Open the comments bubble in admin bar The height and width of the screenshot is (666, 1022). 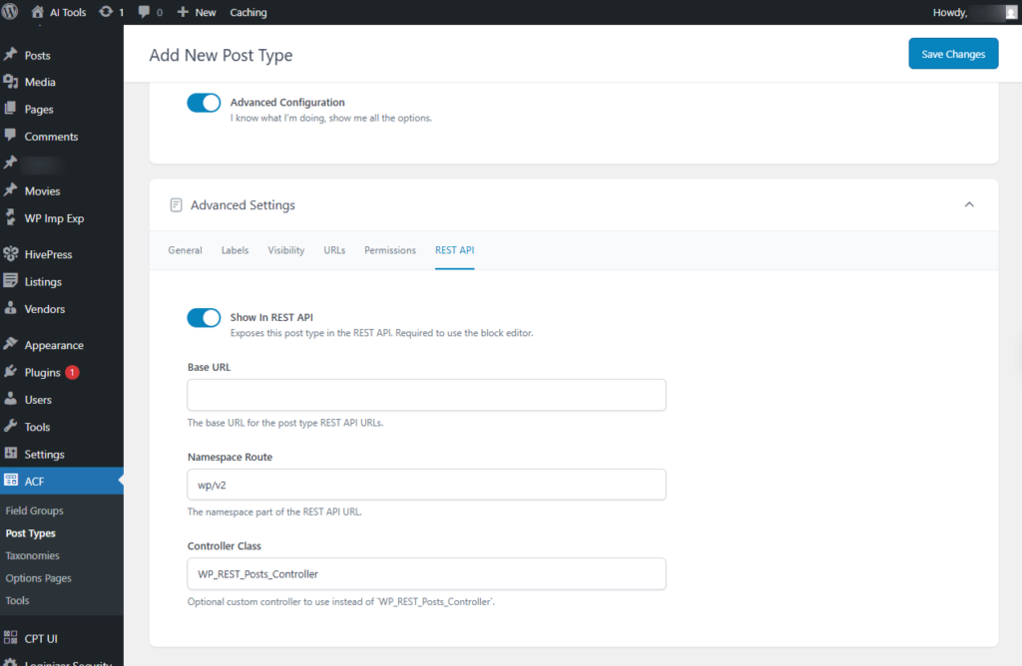[146, 12]
